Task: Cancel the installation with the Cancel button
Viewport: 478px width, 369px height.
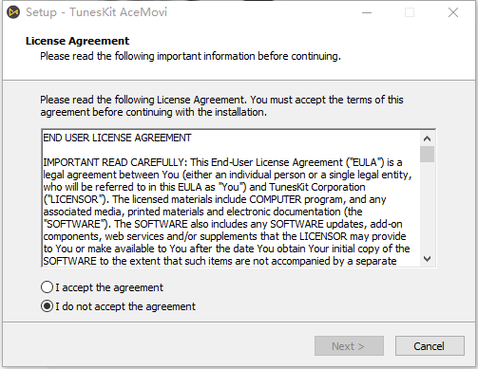Action: (x=430, y=346)
